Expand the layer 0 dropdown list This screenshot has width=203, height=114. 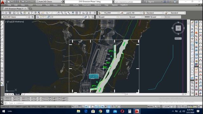[83, 17]
